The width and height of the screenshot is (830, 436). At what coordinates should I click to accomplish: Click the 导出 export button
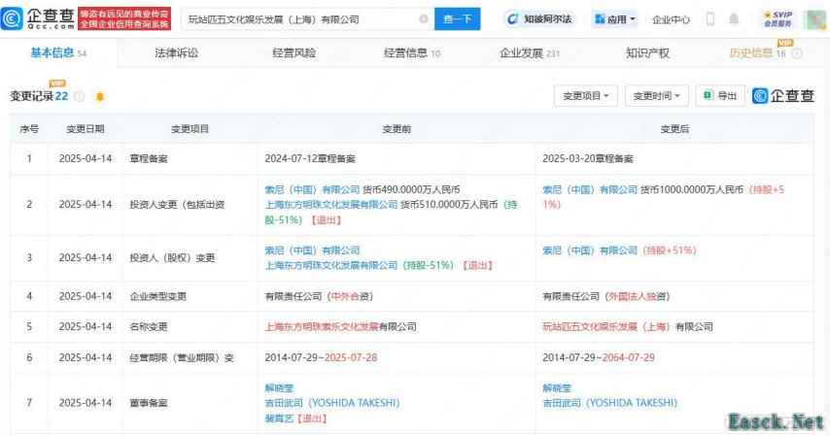point(720,96)
